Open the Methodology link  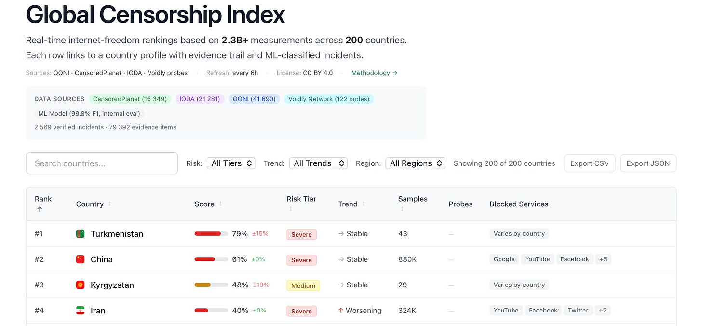tap(374, 73)
